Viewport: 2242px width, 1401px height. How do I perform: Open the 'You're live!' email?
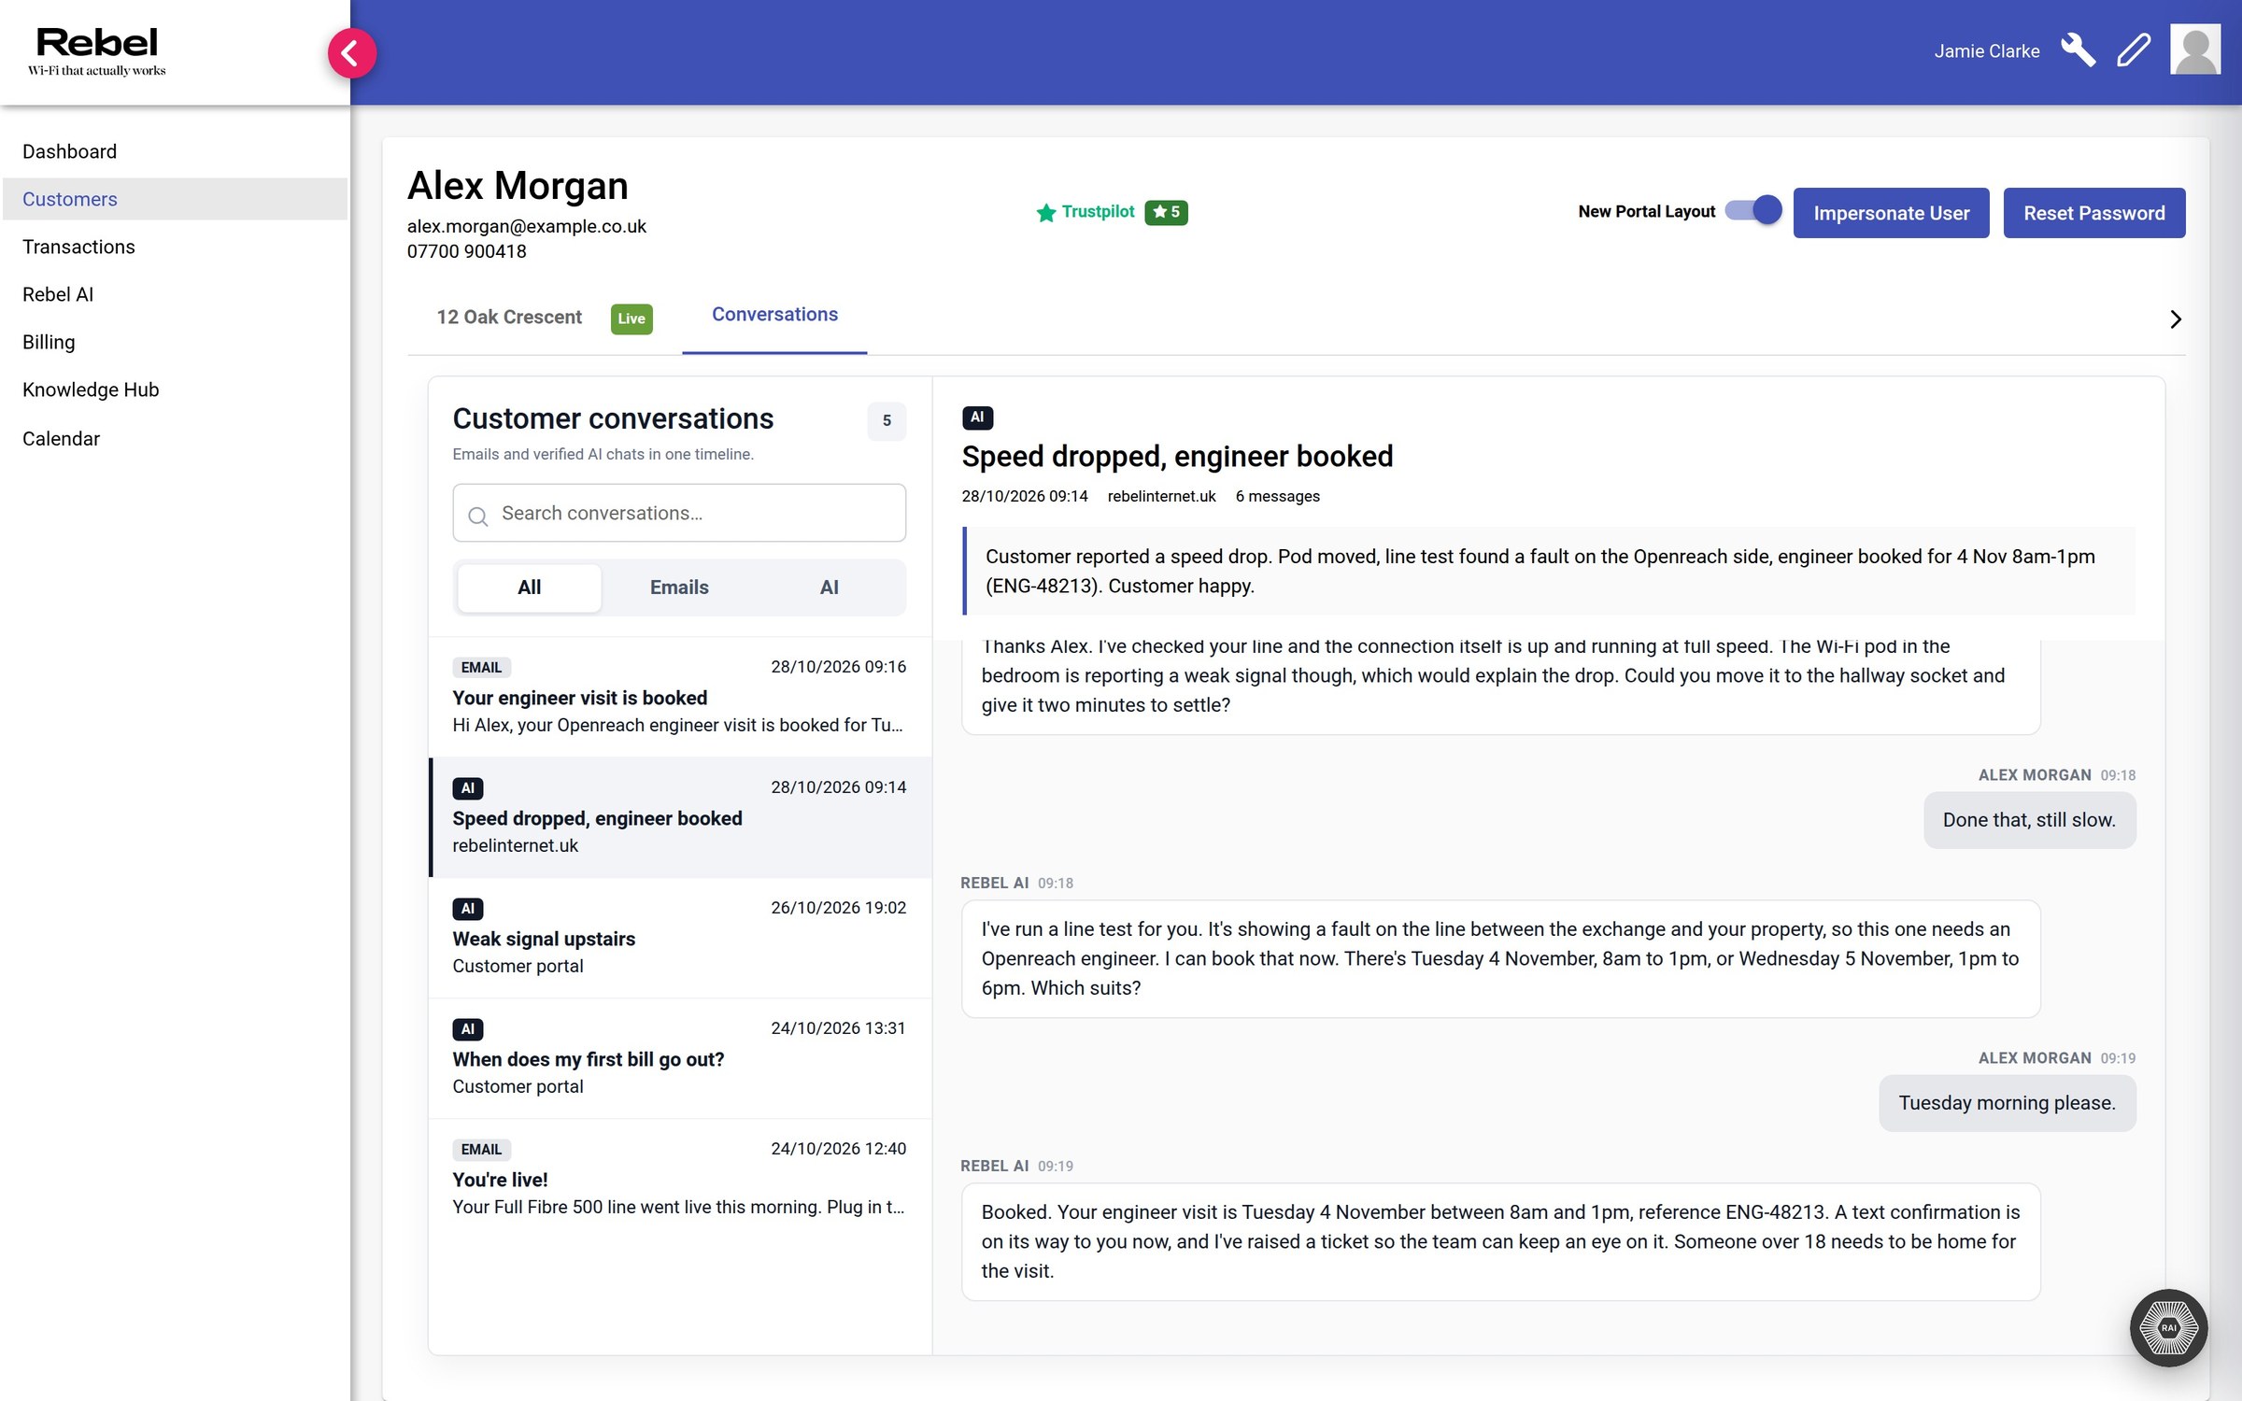[x=680, y=1179]
